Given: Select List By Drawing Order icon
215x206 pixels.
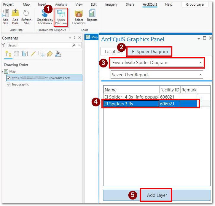Looking at the screenshot, I should [8, 54].
